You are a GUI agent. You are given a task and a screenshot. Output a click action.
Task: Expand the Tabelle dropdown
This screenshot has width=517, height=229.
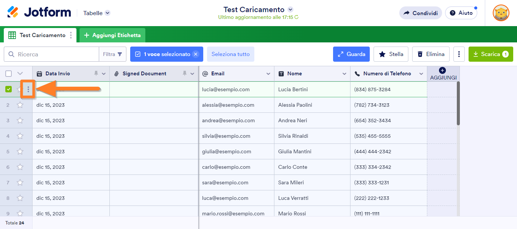pos(107,13)
